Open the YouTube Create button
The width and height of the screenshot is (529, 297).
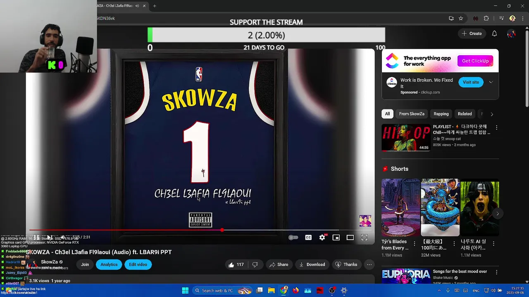coord(472,33)
